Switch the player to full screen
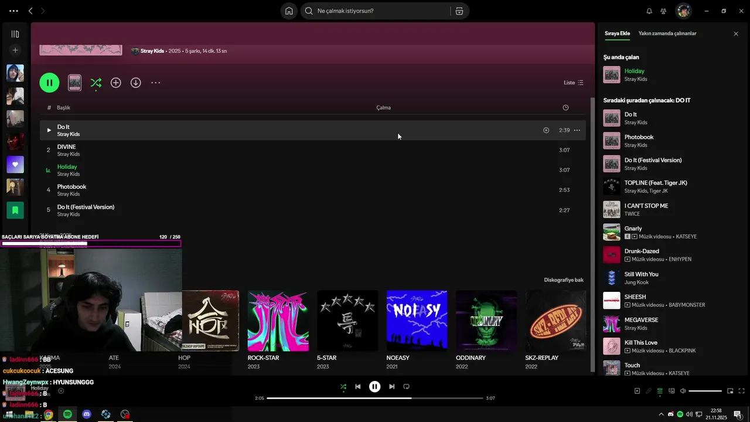 pyautogui.click(x=742, y=391)
